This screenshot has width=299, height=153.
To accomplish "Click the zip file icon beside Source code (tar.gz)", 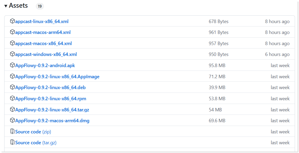I will point(12,142).
